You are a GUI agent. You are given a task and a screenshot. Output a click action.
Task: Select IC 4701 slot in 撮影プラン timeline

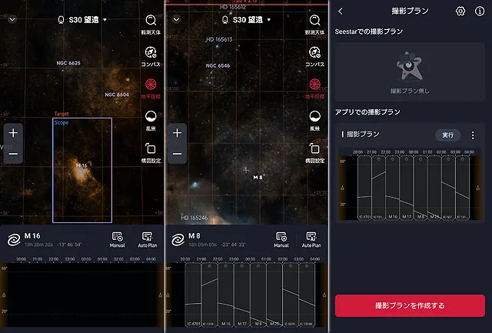pyautogui.click(x=364, y=188)
